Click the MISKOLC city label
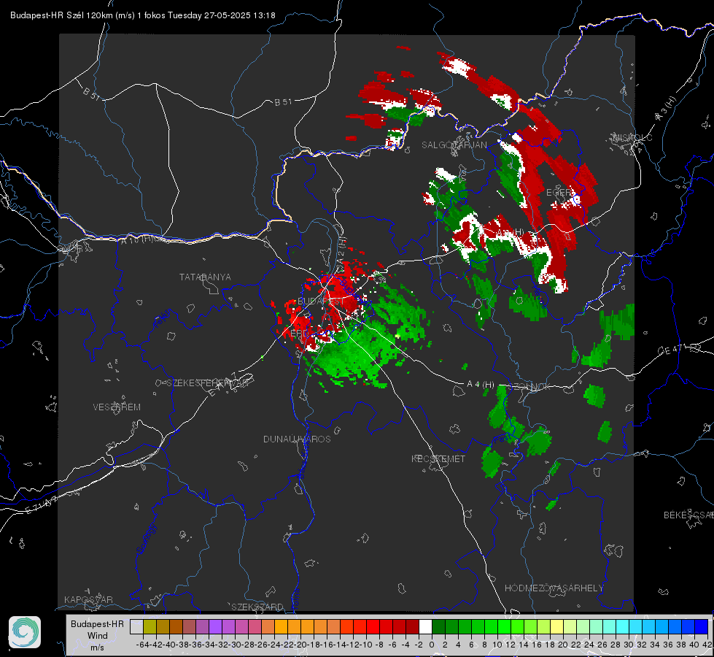This screenshot has width=714, height=657. click(x=632, y=138)
